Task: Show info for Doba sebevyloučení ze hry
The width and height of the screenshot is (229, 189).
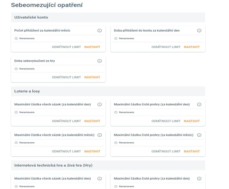Action: [x=100, y=61]
